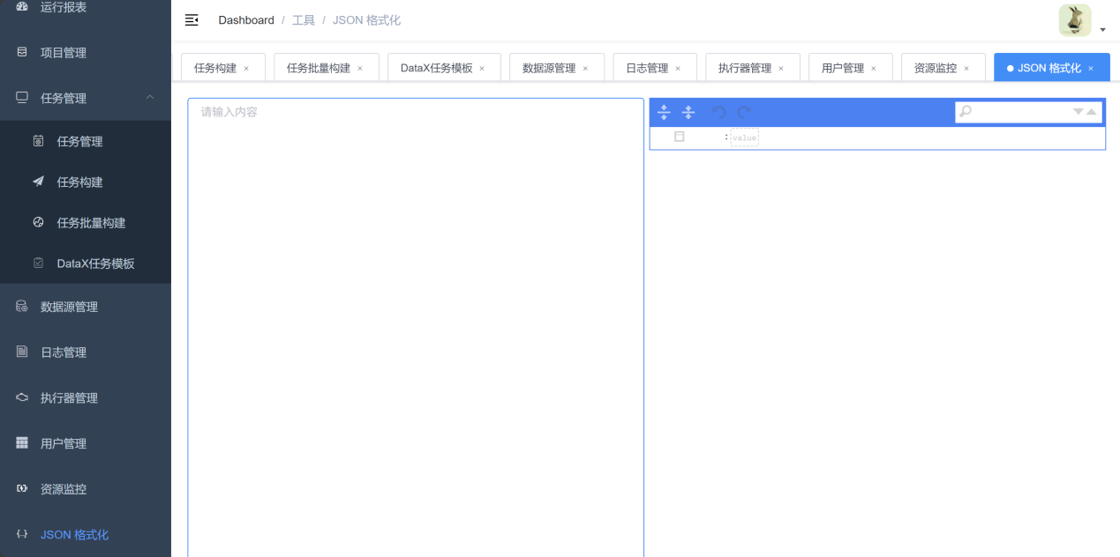The width and height of the screenshot is (1120, 557).
Task: Click the undo arrow in JSON editor
Action: coord(718,112)
